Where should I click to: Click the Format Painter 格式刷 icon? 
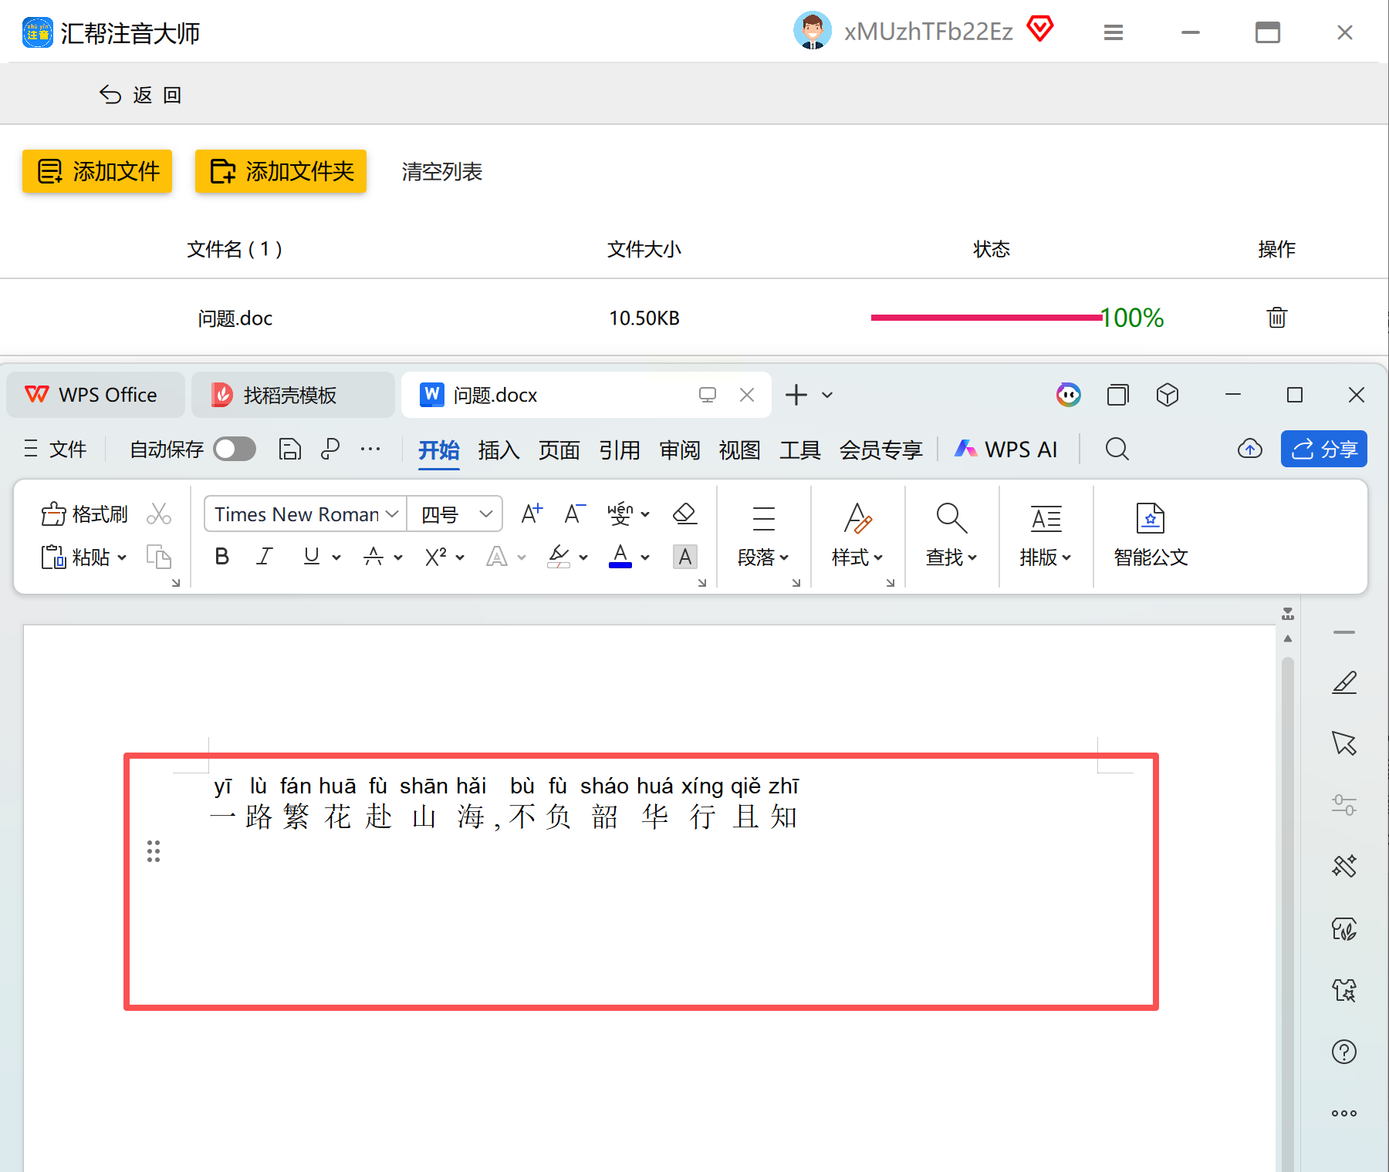(x=85, y=514)
